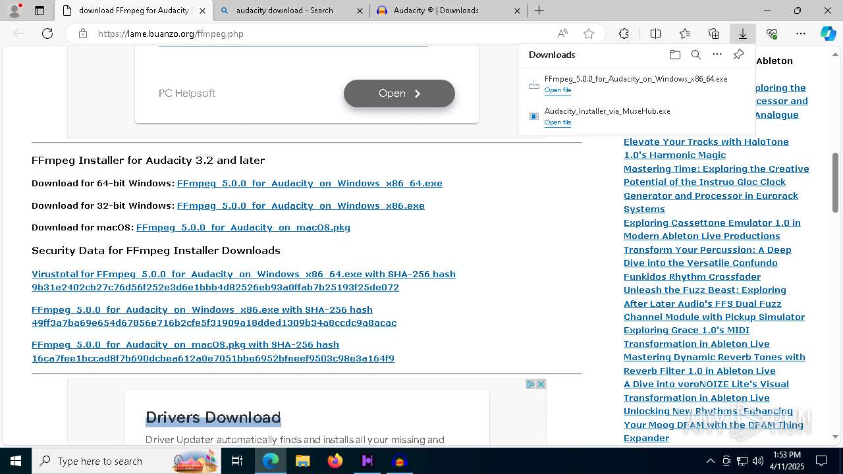Open the tab actions menu icon
Viewport: 843px width, 474px height.
point(40,11)
